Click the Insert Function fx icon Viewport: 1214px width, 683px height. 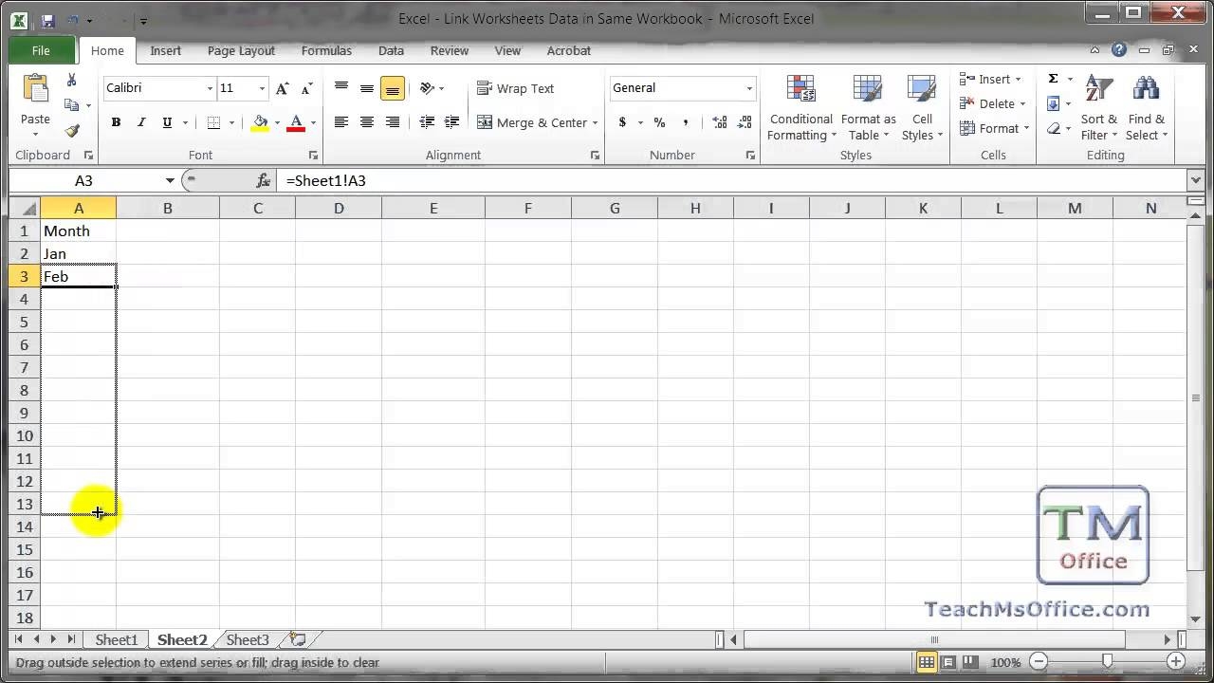[x=264, y=180]
